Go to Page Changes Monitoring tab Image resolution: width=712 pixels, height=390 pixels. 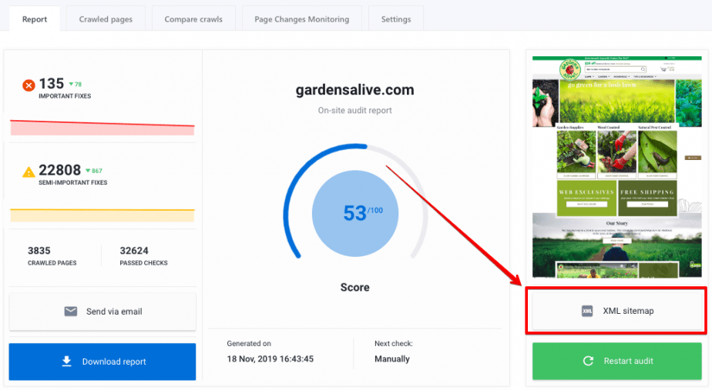(x=302, y=19)
